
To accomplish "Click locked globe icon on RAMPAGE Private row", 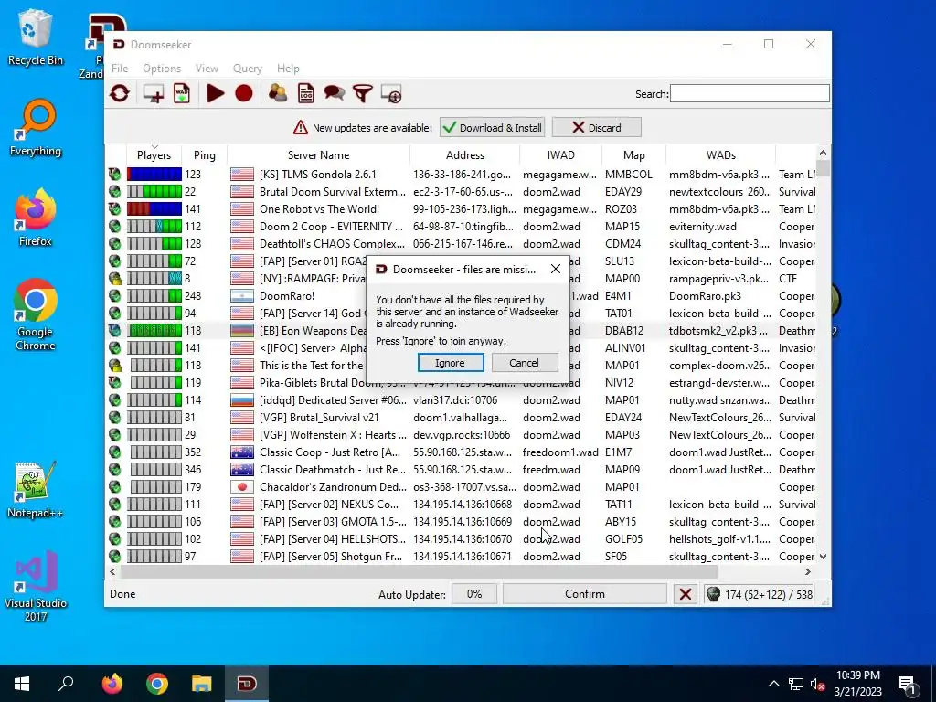I will (114, 278).
